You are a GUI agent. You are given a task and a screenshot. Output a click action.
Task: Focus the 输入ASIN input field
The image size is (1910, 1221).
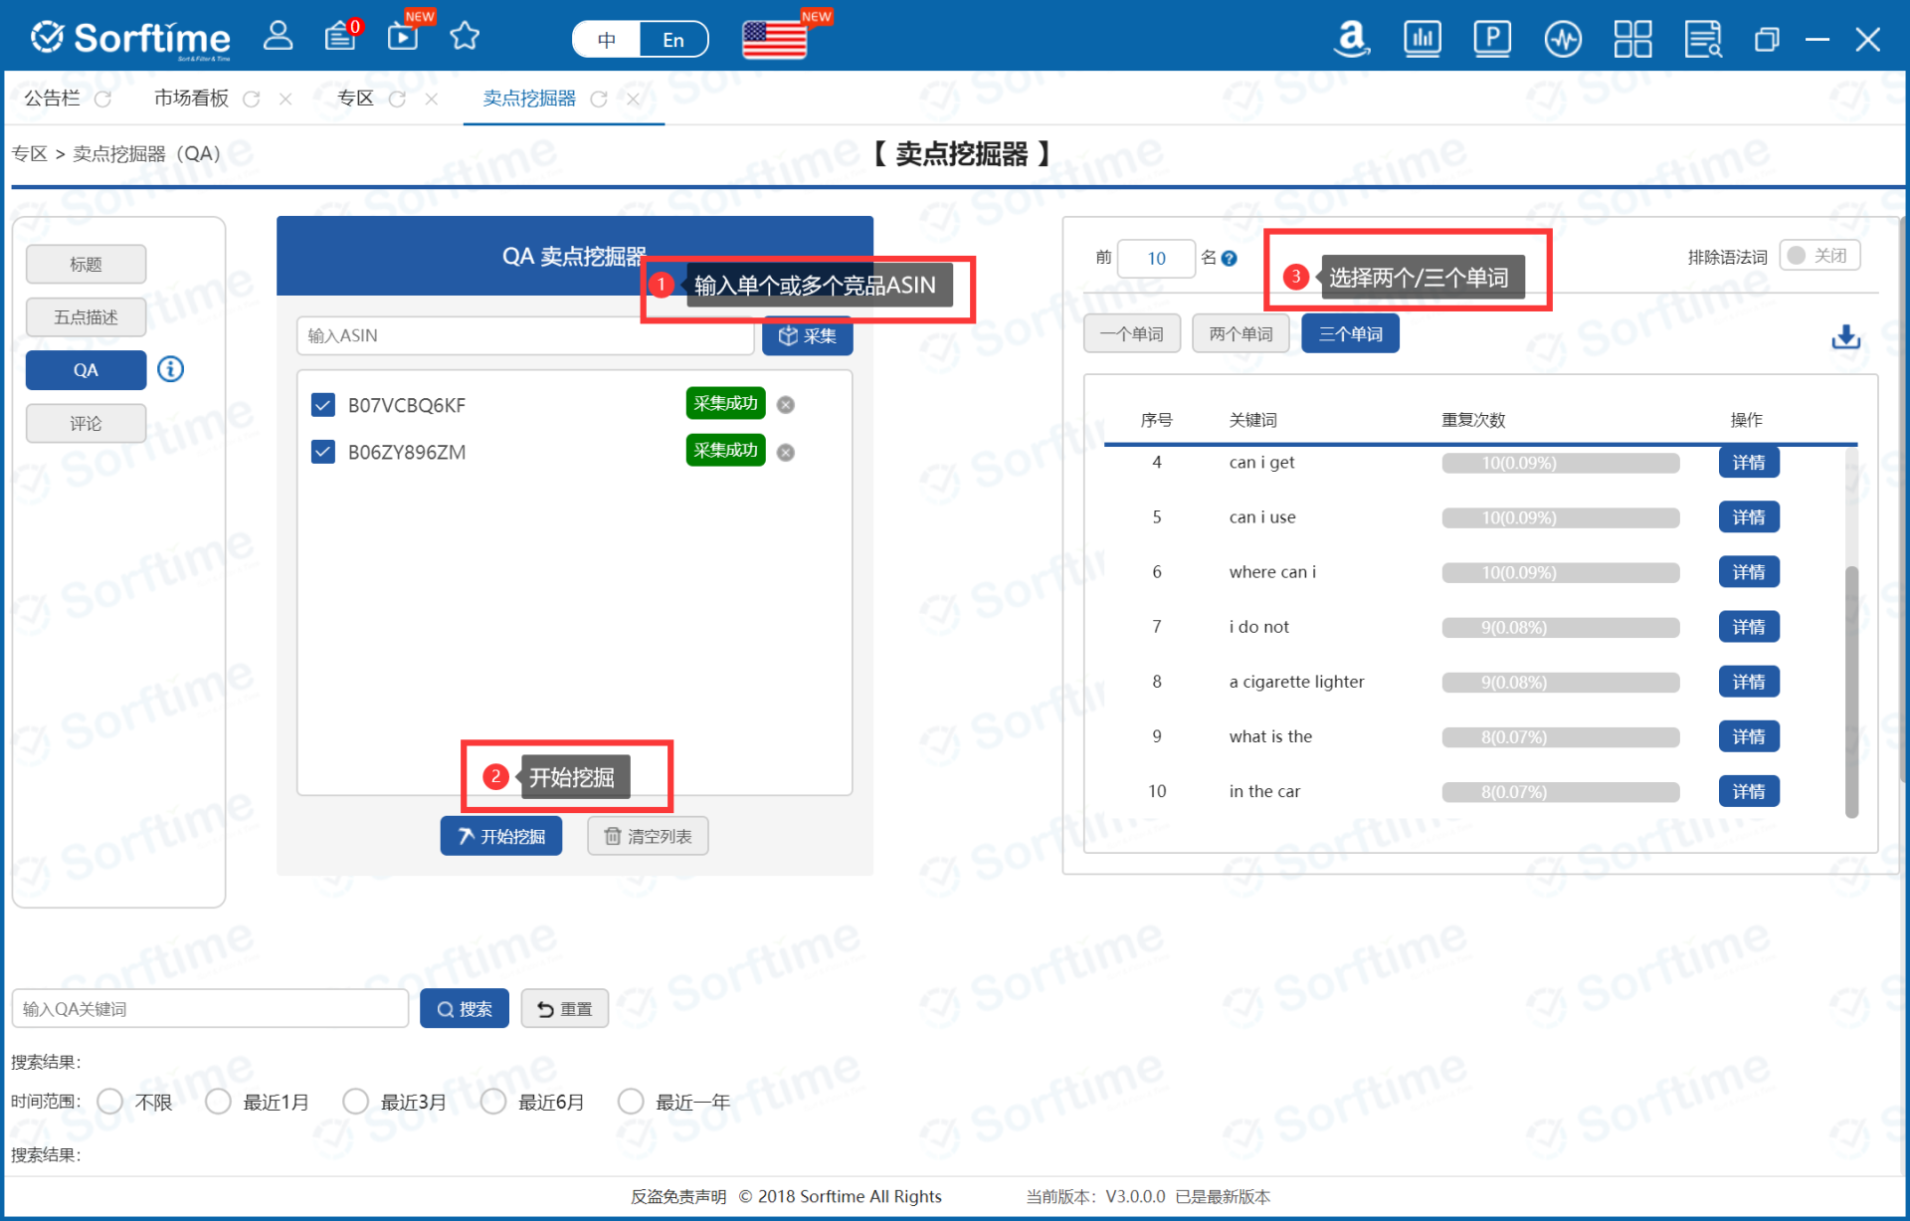pos(525,335)
